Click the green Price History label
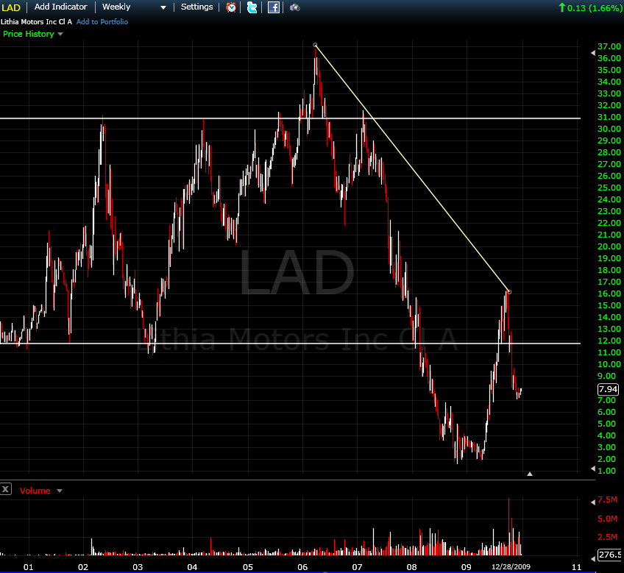624x573 pixels. pos(28,34)
